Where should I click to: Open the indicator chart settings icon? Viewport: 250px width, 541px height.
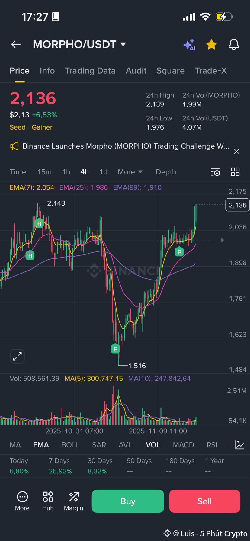pyautogui.click(x=239, y=445)
